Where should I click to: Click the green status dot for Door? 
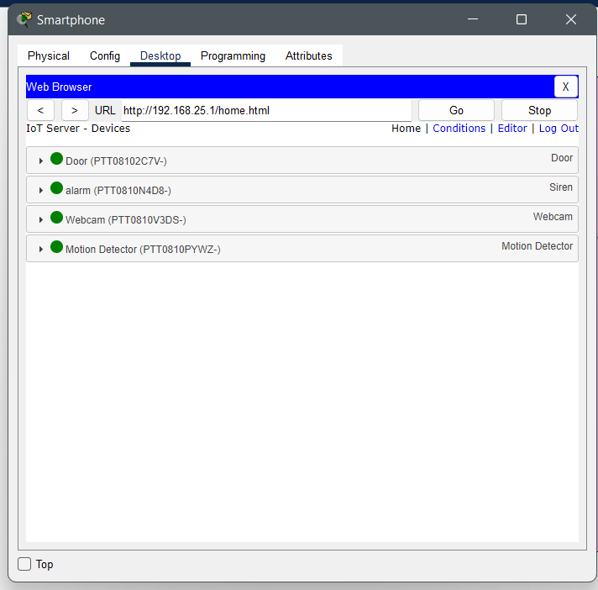56,158
